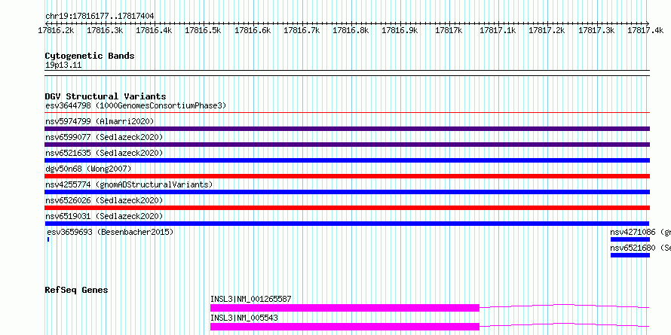The image size is (671, 335).
Task: Click the blue nsv6519031 variant bar
Action: point(347,224)
